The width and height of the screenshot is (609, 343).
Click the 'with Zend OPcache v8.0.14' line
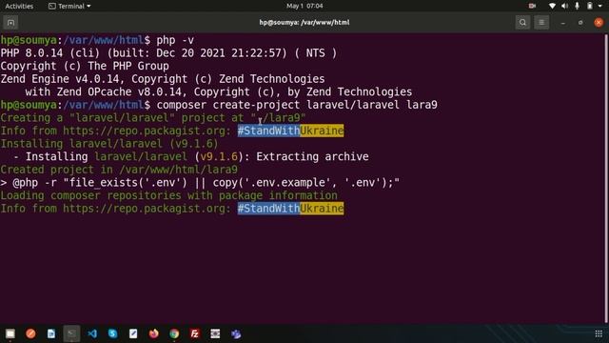pyautogui.click(x=219, y=91)
